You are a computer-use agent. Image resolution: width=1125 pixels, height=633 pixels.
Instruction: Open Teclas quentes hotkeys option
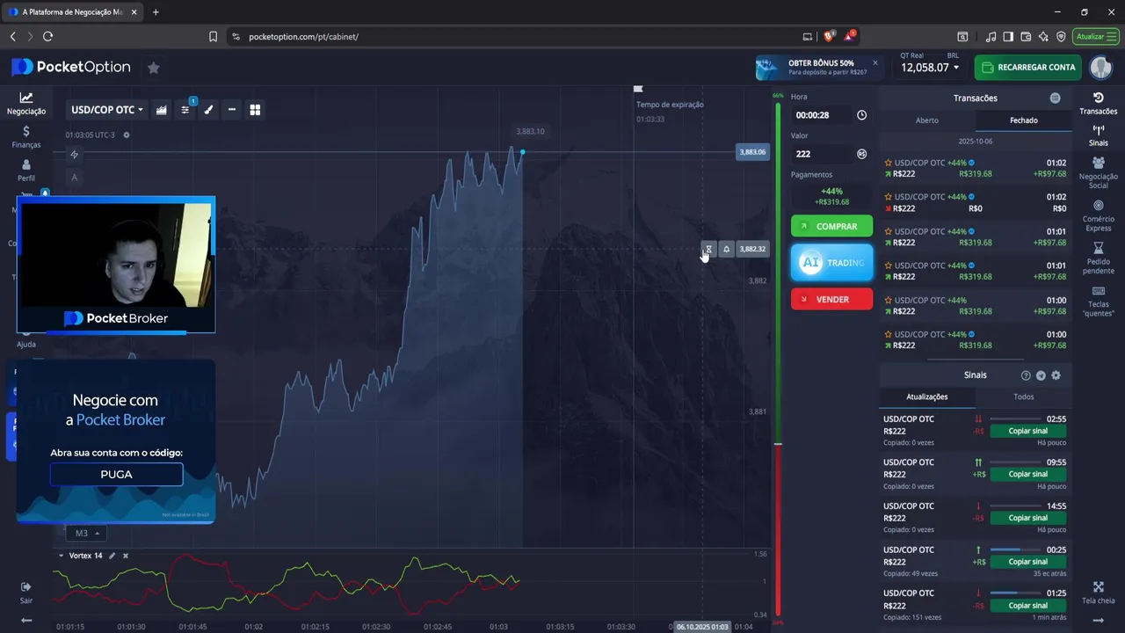tap(1098, 302)
